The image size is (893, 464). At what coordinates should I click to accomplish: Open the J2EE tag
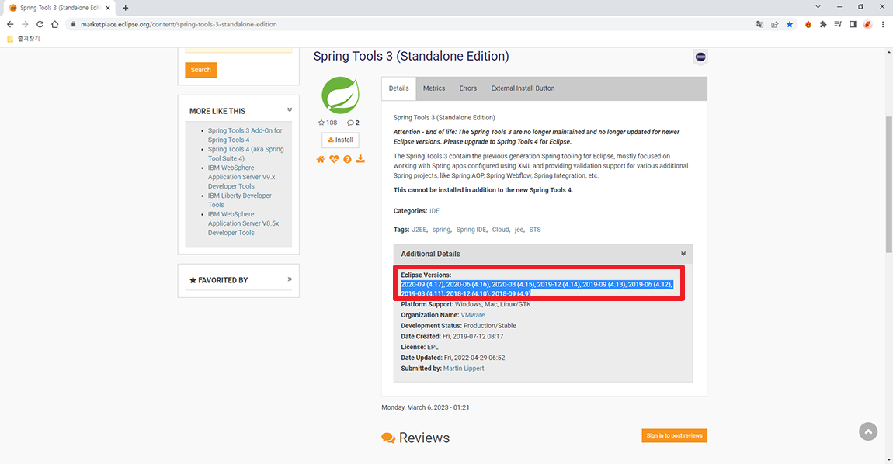419,230
